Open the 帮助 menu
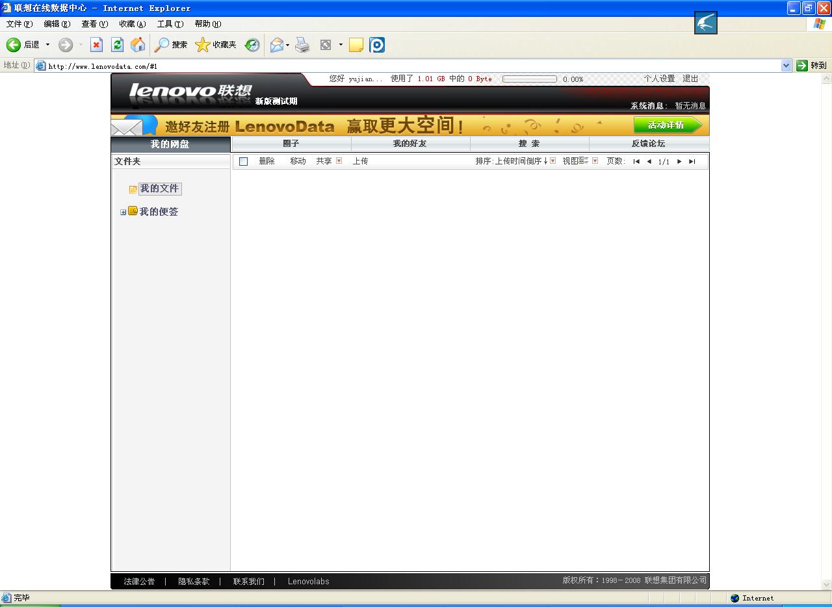This screenshot has width=832, height=607. click(207, 24)
